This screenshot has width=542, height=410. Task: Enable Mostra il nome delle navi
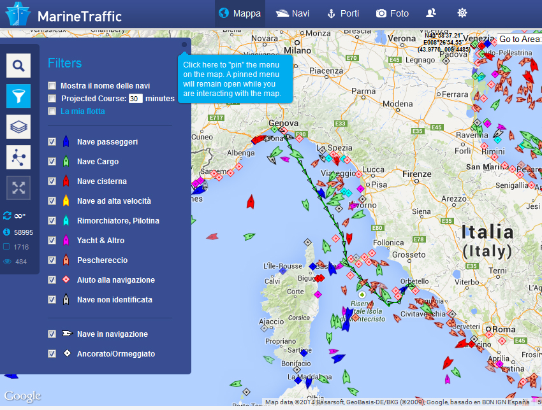click(52, 85)
